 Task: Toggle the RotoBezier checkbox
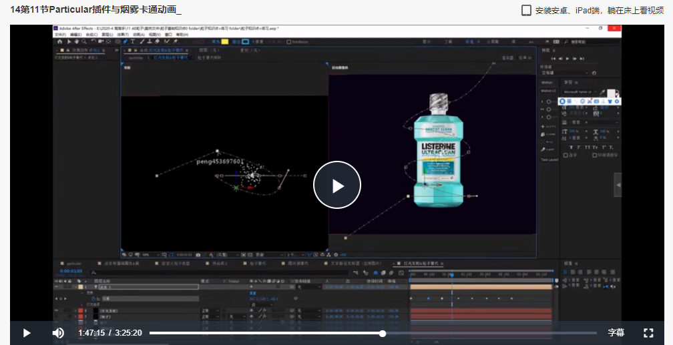[288, 41]
